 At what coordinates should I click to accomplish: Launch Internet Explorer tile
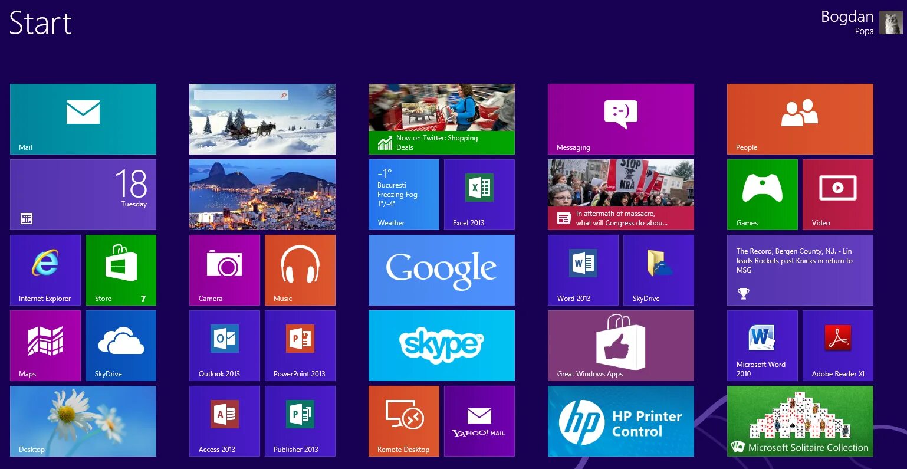45,270
